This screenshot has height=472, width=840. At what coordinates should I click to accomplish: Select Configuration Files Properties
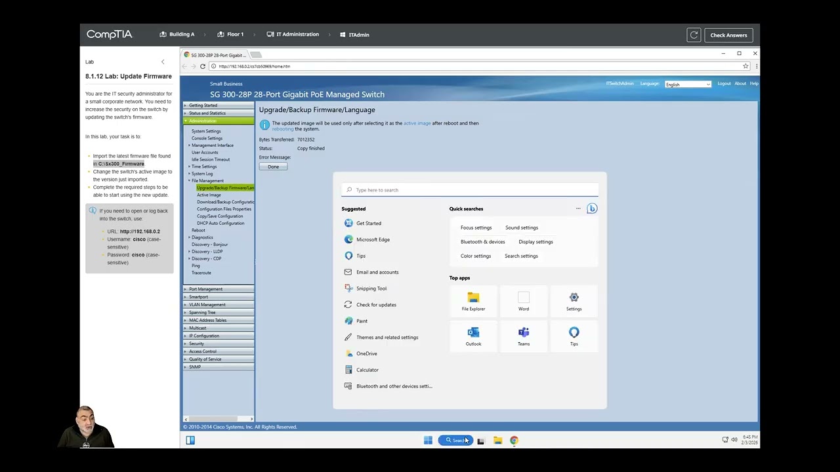pos(224,209)
